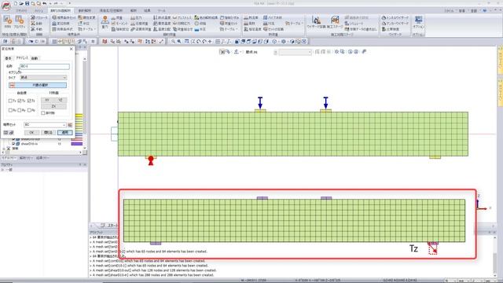Image resolution: width=503 pixels, height=283 pixels.
Task: Click トンネルウィザード in the ribbon
Action: [x=395, y=17]
